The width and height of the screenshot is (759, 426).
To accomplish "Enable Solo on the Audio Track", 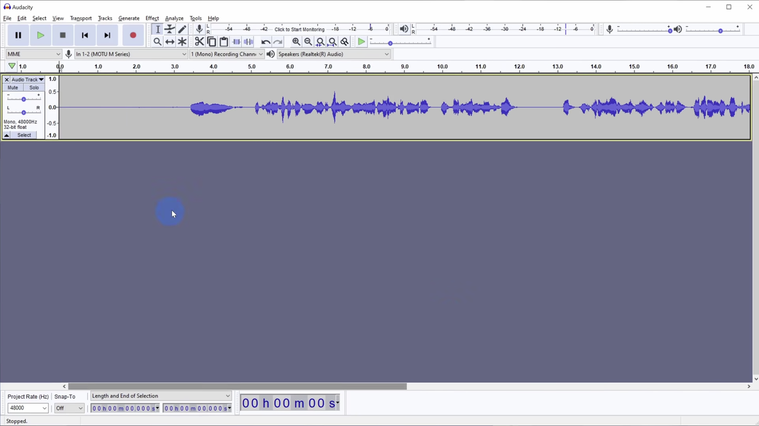I will point(34,88).
